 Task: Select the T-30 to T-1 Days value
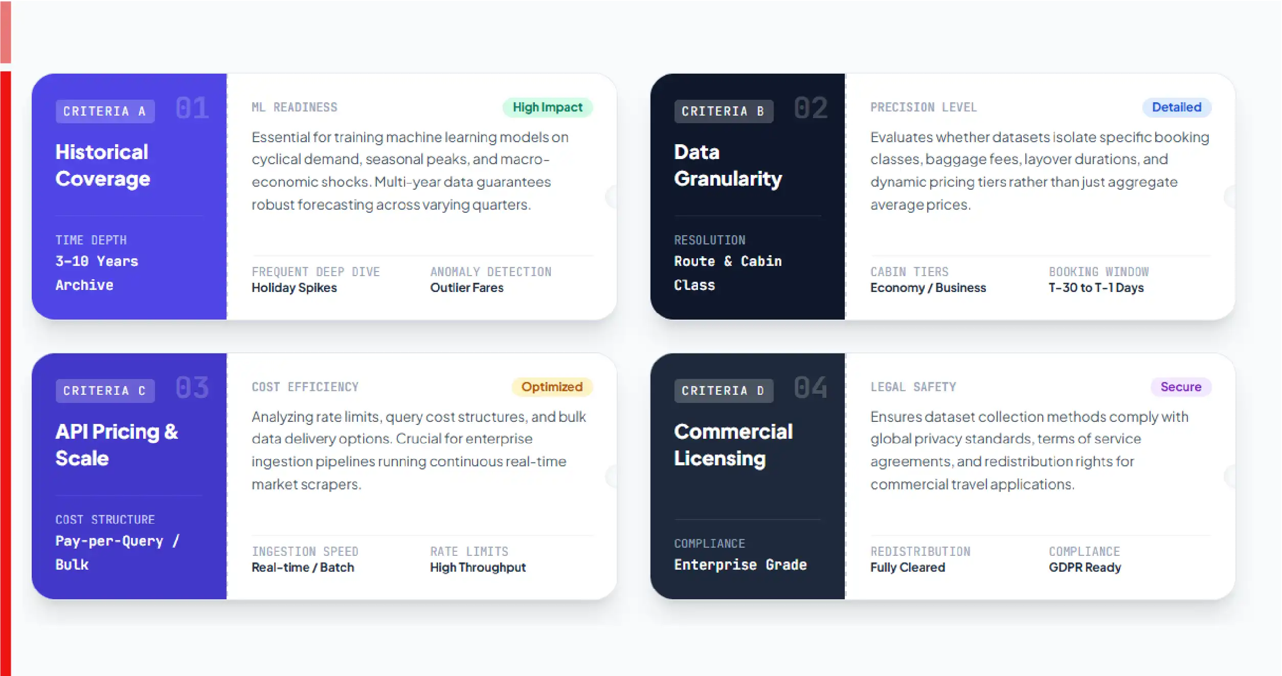tap(1096, 288)
